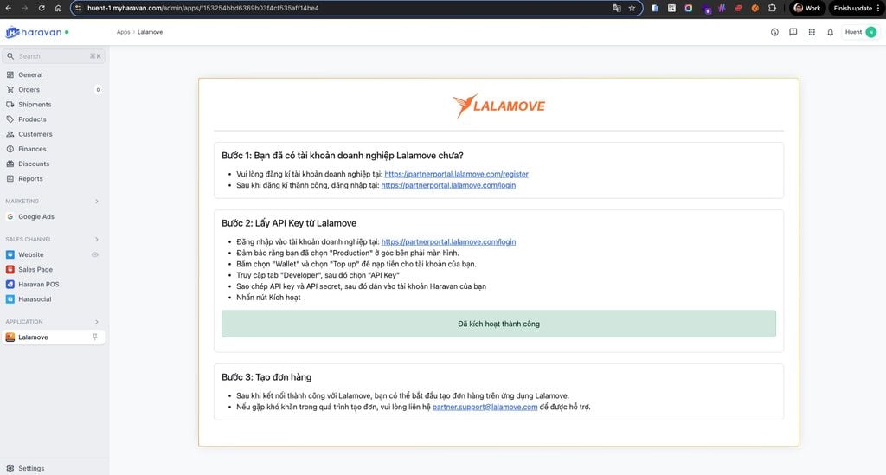
Task: Open the apps grid icon in header
Action: point(812,32)
